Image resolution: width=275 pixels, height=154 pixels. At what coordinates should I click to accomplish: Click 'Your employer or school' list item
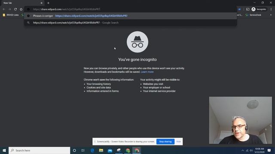tap(156, 87)
